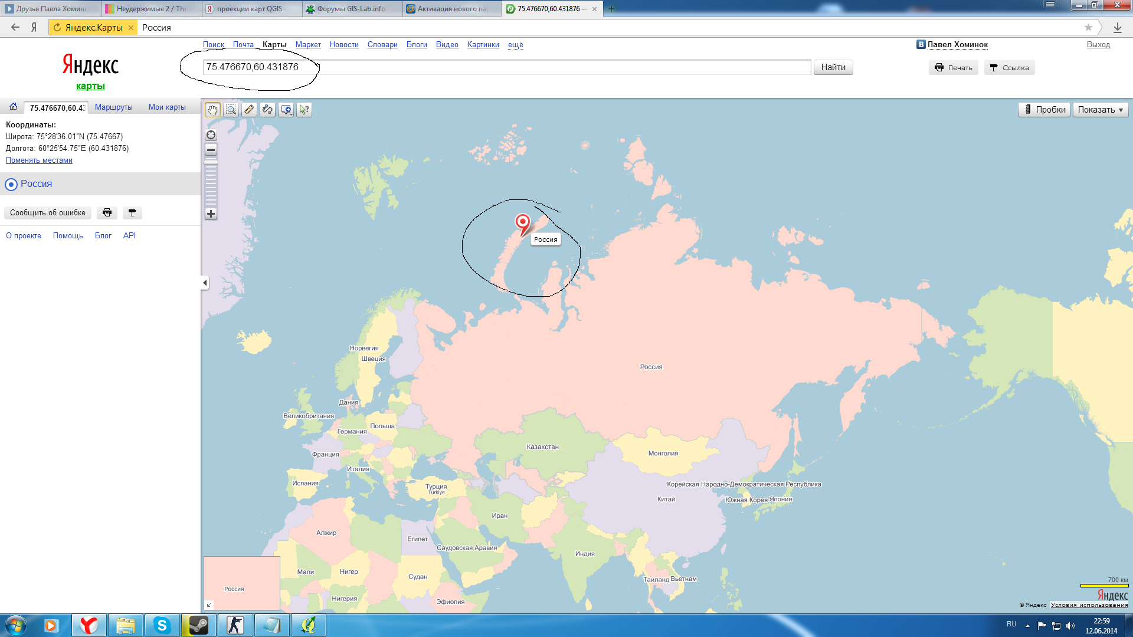This screenshot has height=637, width=1133.
Task: Click the locate-me crosshair button
Action: [211, 135]
